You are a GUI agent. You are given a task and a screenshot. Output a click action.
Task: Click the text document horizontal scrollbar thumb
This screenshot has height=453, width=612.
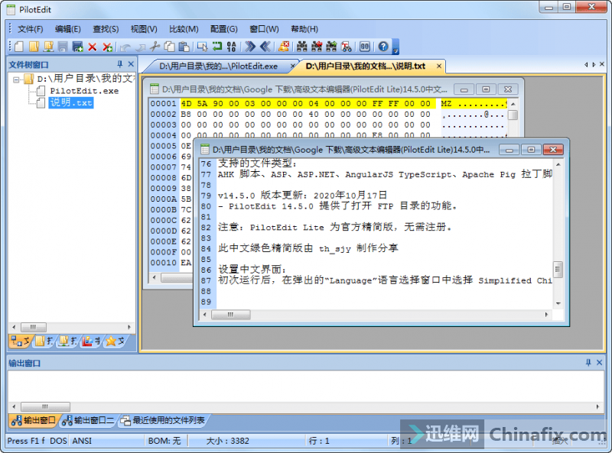[x=231, y=315]
